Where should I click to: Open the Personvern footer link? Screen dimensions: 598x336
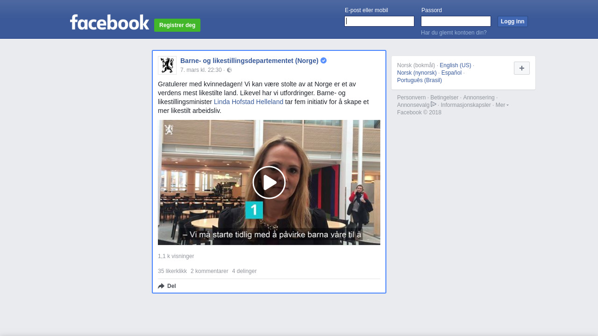click(412, 98)
